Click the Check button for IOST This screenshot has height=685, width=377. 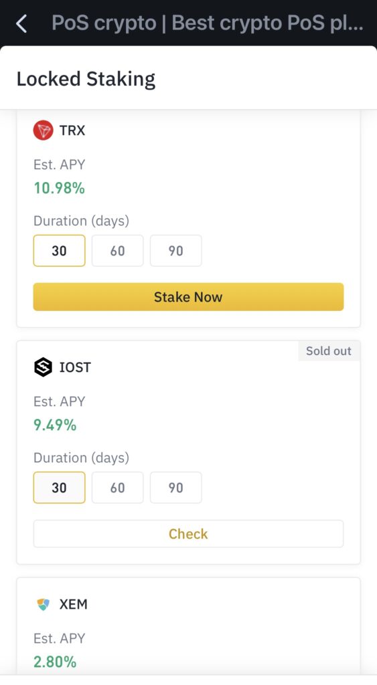189,534
